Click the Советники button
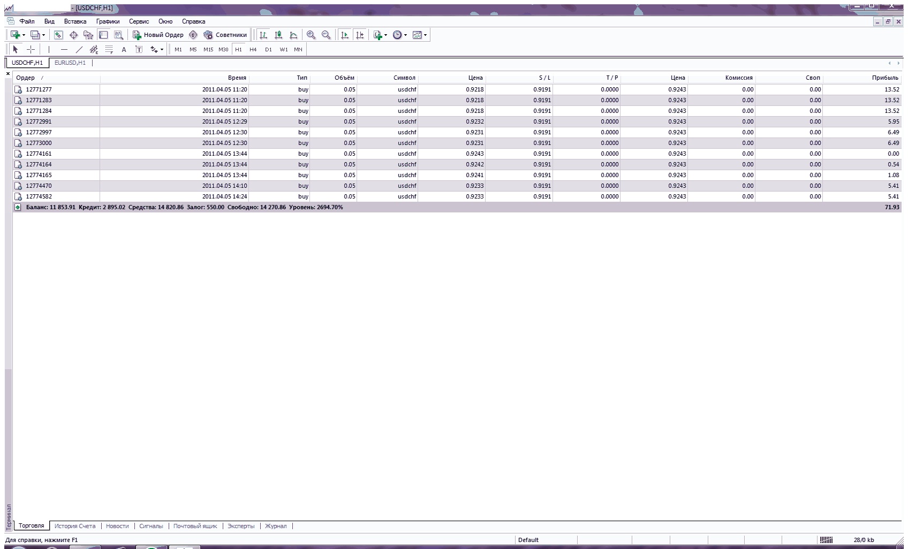The image size is (908, 549). click(225, 35)
